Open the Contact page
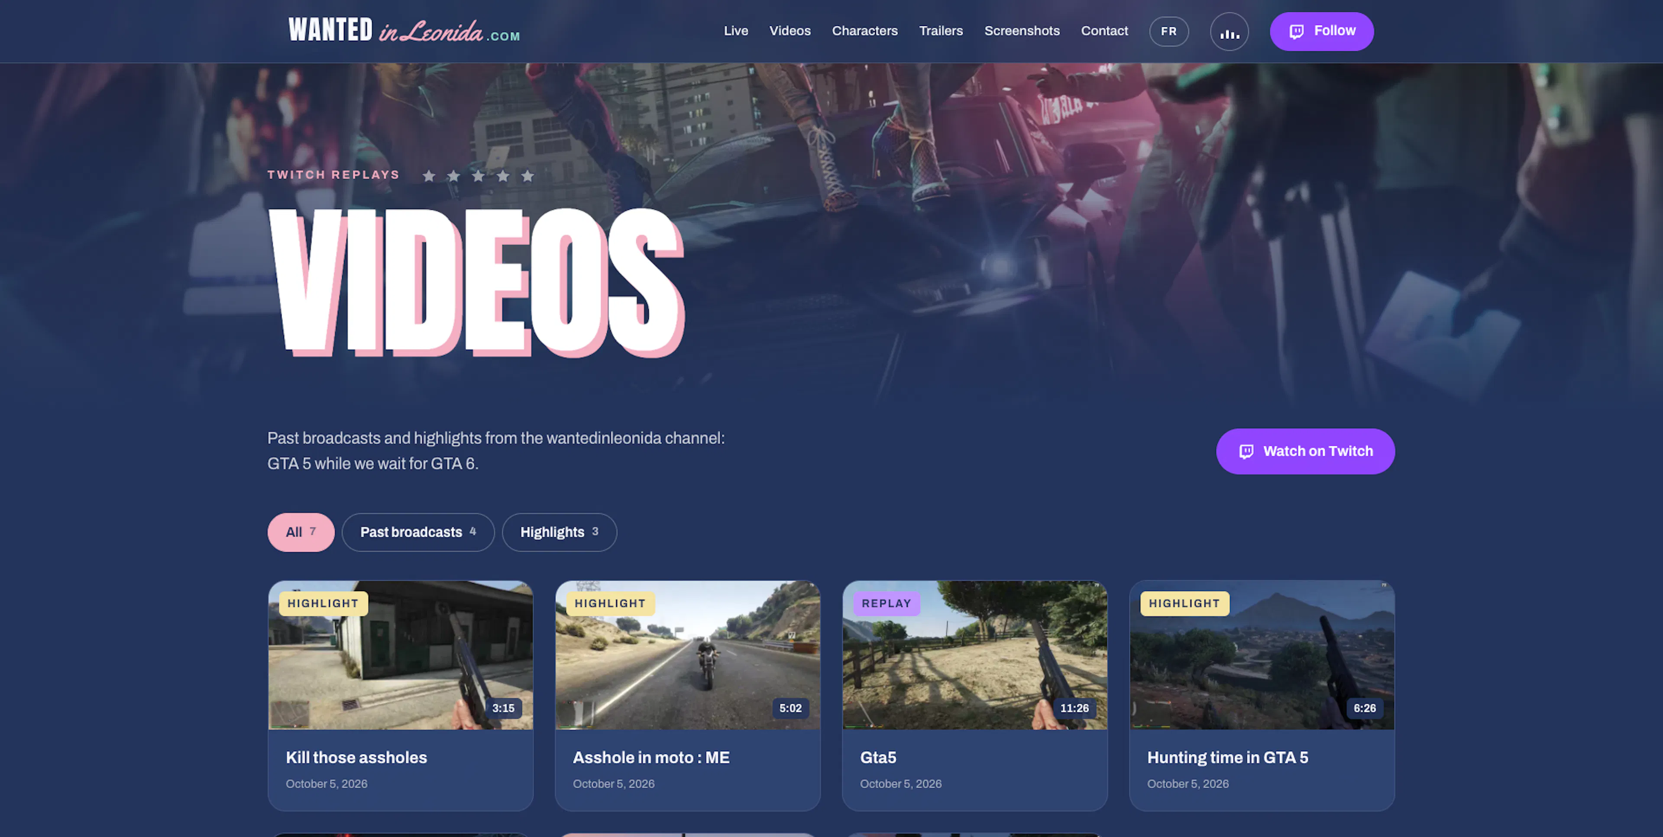 click(x=1105, y=31)
